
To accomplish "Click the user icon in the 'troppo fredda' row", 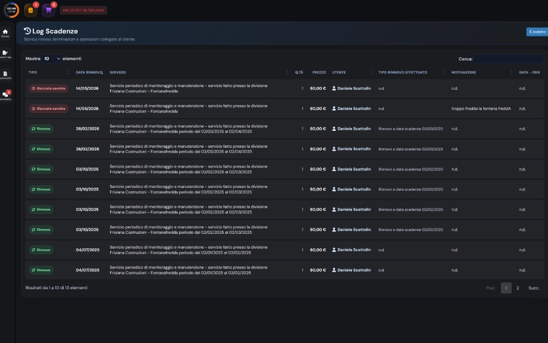I will click(x=334, y=109).
